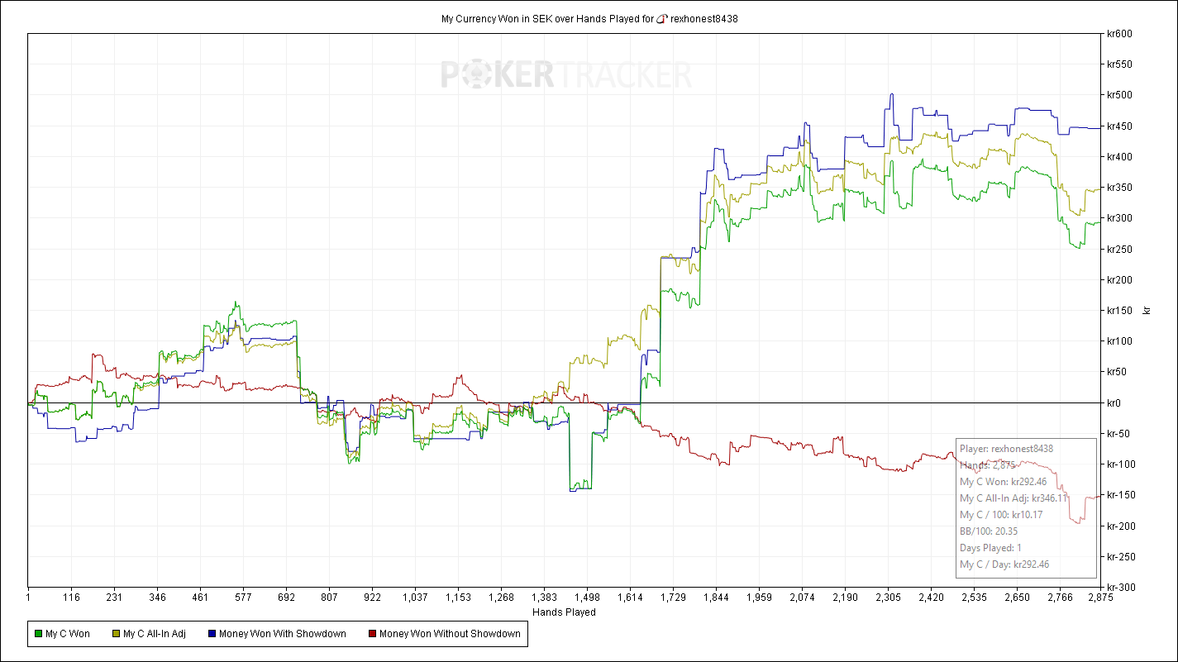Click the 'Hands Played' x-axis title
The height and width of the screenshot is (662, 1178).
(x=564, y=612)
